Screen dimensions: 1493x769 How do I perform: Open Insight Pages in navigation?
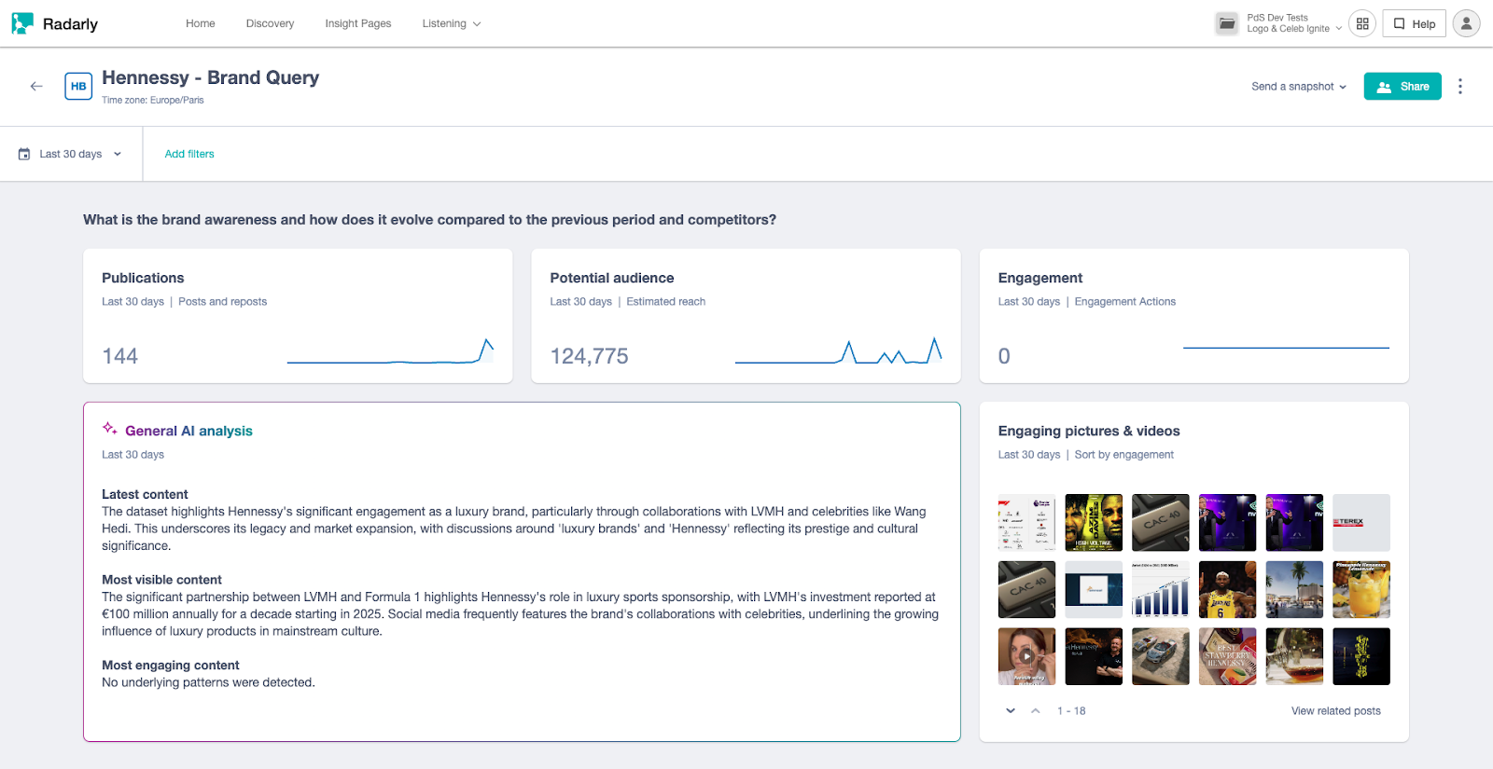click(358, 23)
